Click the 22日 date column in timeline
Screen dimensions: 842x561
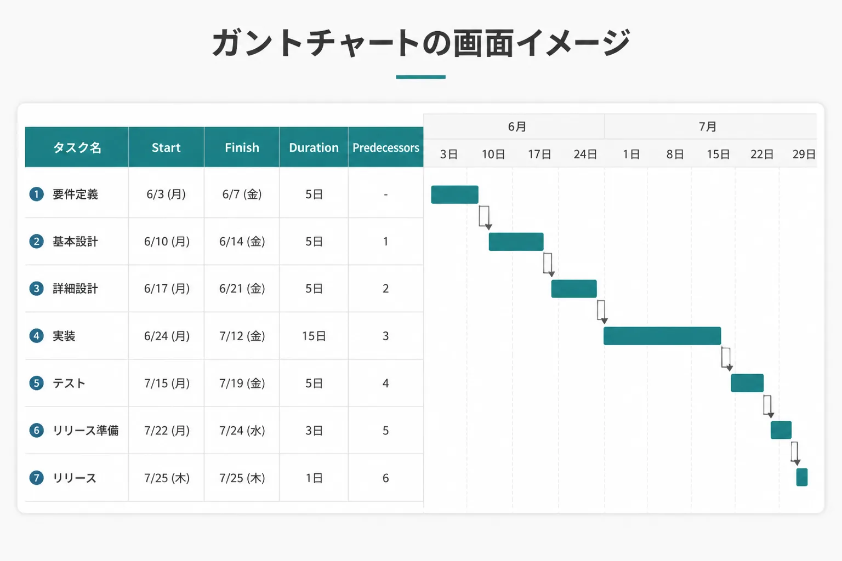(762, 154)
